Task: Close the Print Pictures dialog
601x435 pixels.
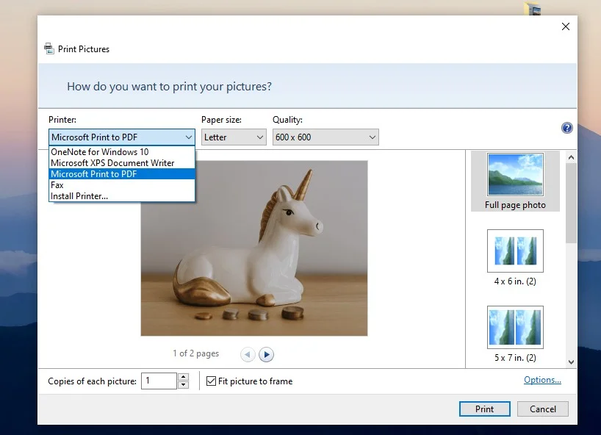Action: (565, 26)
